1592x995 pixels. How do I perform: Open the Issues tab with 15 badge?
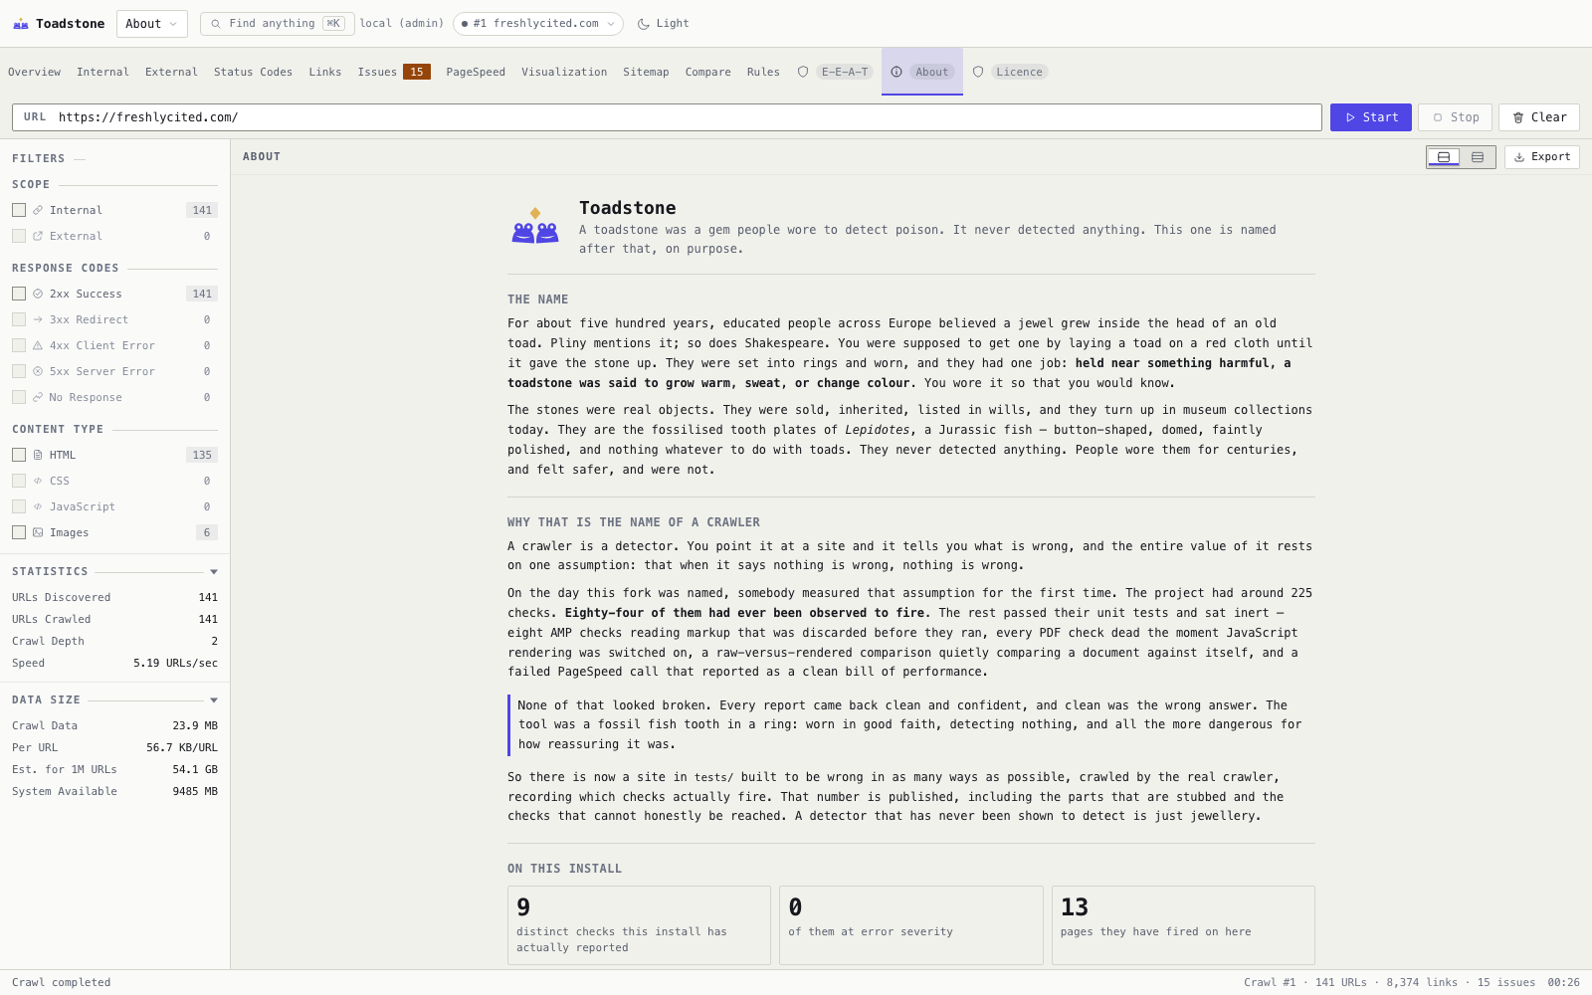coord(394,72)
